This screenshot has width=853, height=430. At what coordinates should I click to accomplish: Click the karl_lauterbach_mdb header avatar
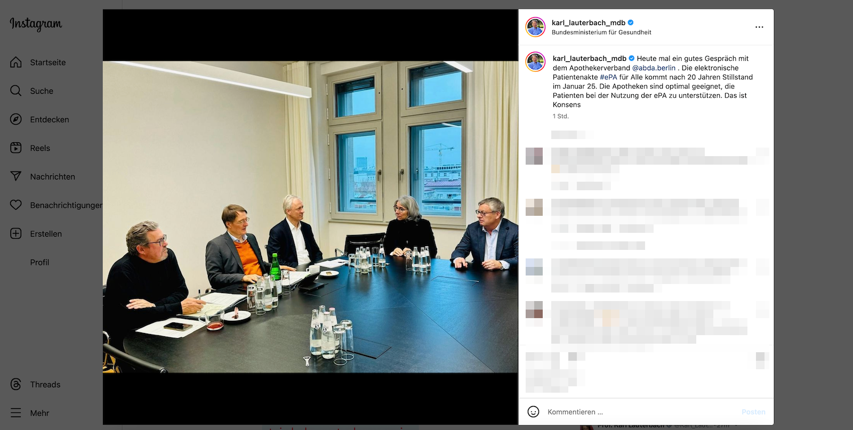tap(535, 27)
